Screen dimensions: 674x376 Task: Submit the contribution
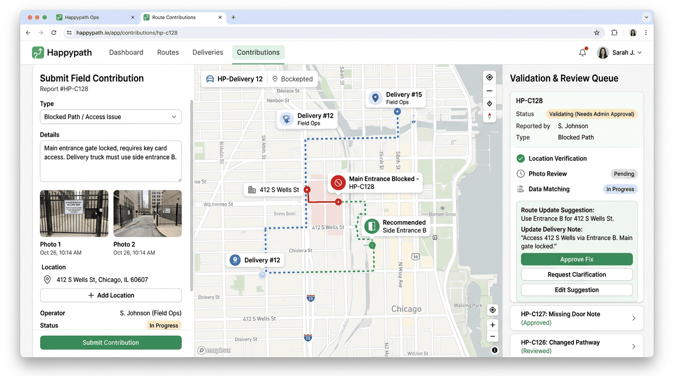111,343
